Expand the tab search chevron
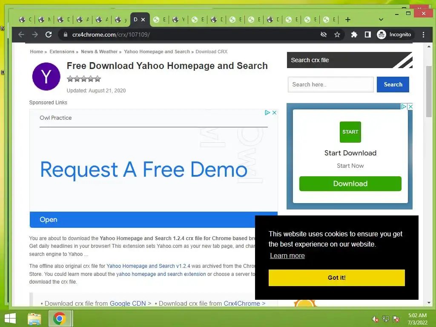 pos(381,20)
